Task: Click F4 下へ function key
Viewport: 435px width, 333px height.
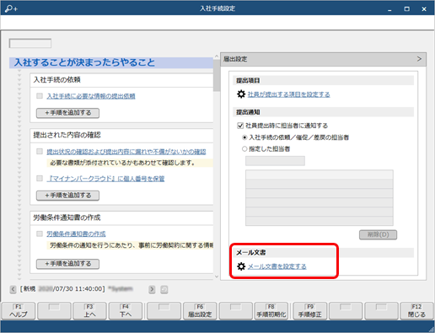Action: pyautogui.click(x=126, y=311)
